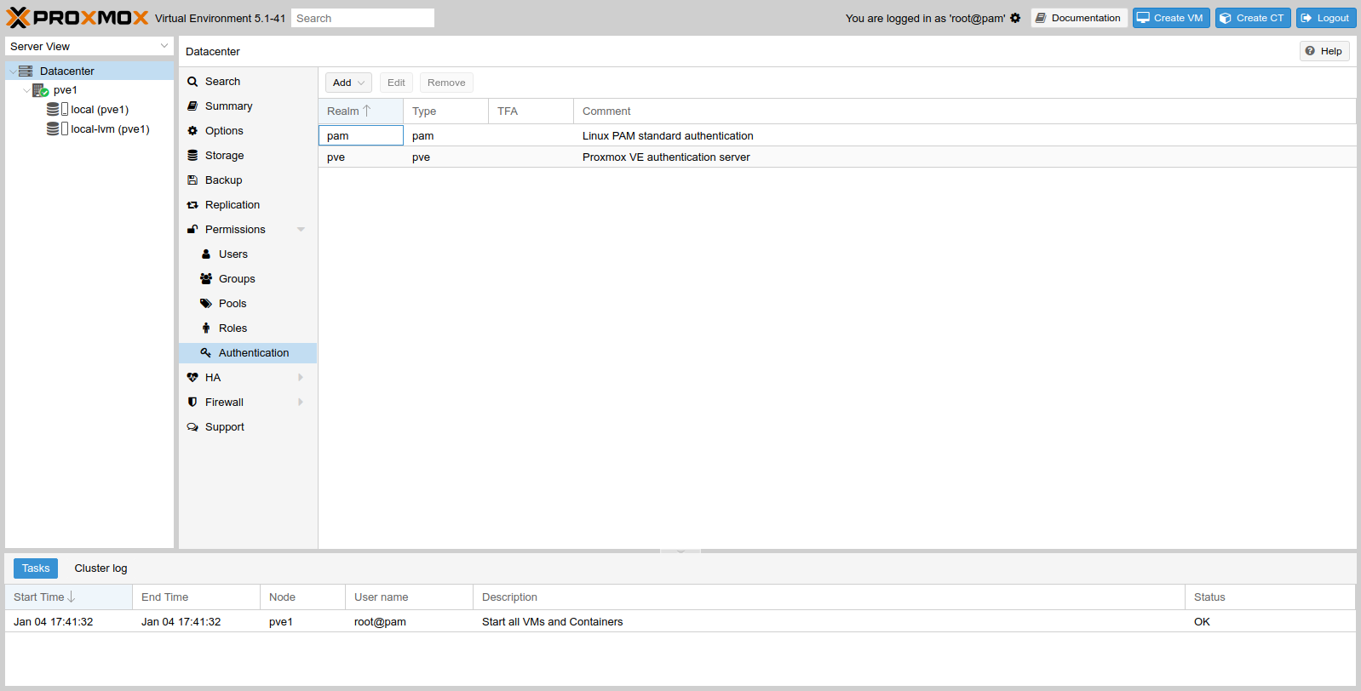Click the Proxmox logo
Image resolution: width=1361 pixels, height=691 pixels.
(x=78, y=18)
